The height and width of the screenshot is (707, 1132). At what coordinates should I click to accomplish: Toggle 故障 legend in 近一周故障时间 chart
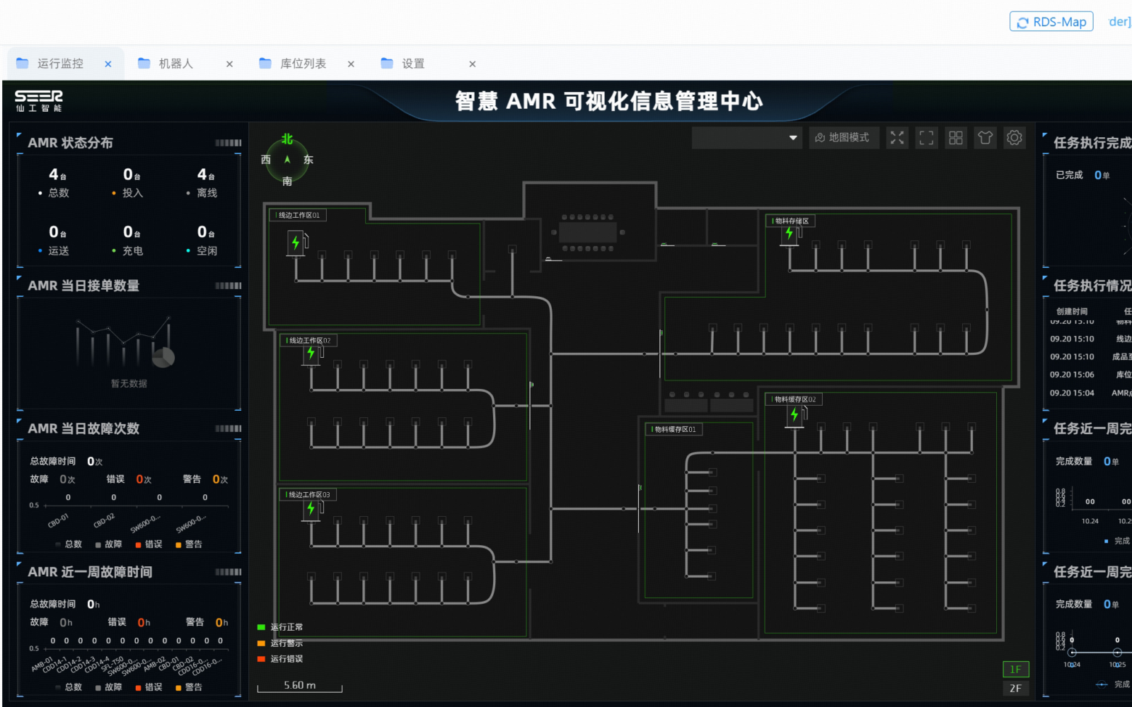[108, 687]
